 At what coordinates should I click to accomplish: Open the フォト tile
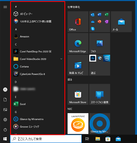100,43
